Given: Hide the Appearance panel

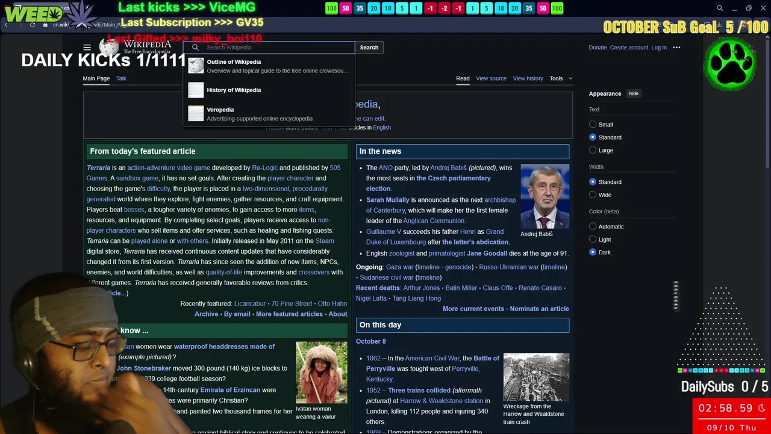Looking at the screenshot, I should point(634,93).
